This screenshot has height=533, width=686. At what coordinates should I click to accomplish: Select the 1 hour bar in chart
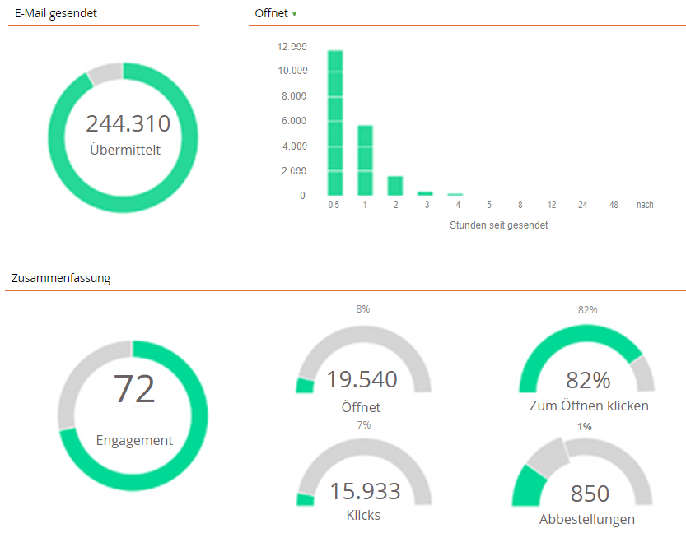click(365, 160)
